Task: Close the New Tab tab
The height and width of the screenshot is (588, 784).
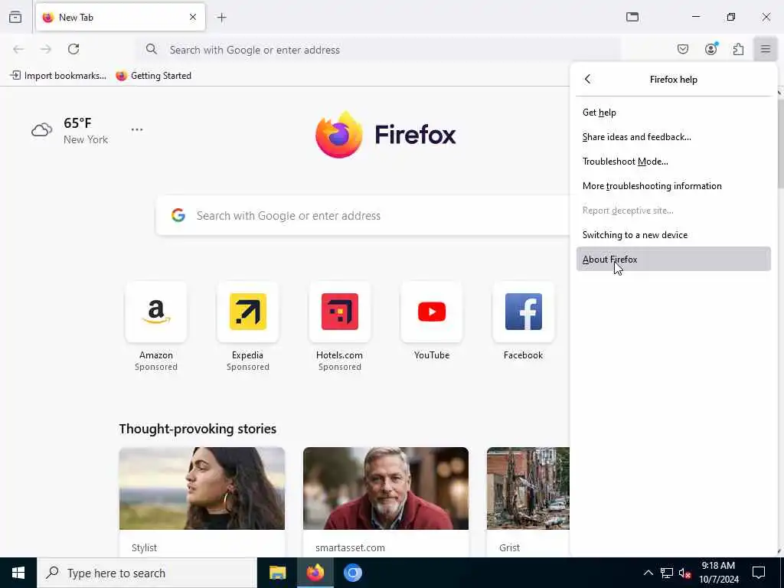Action: tap(192, 18)
